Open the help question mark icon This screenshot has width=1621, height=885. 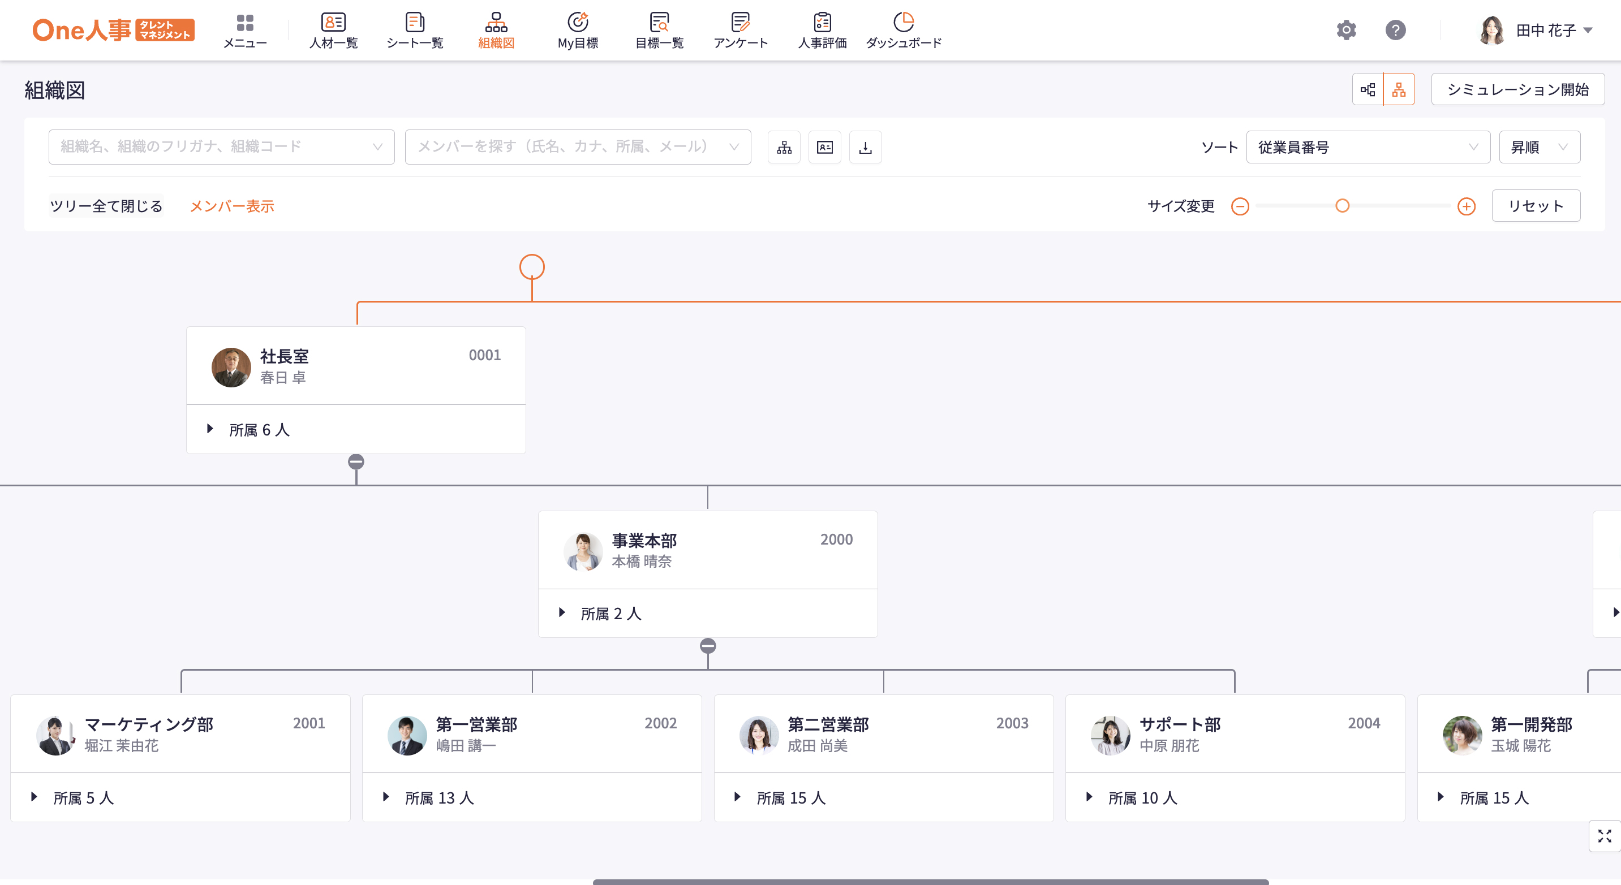(1395, 30)
